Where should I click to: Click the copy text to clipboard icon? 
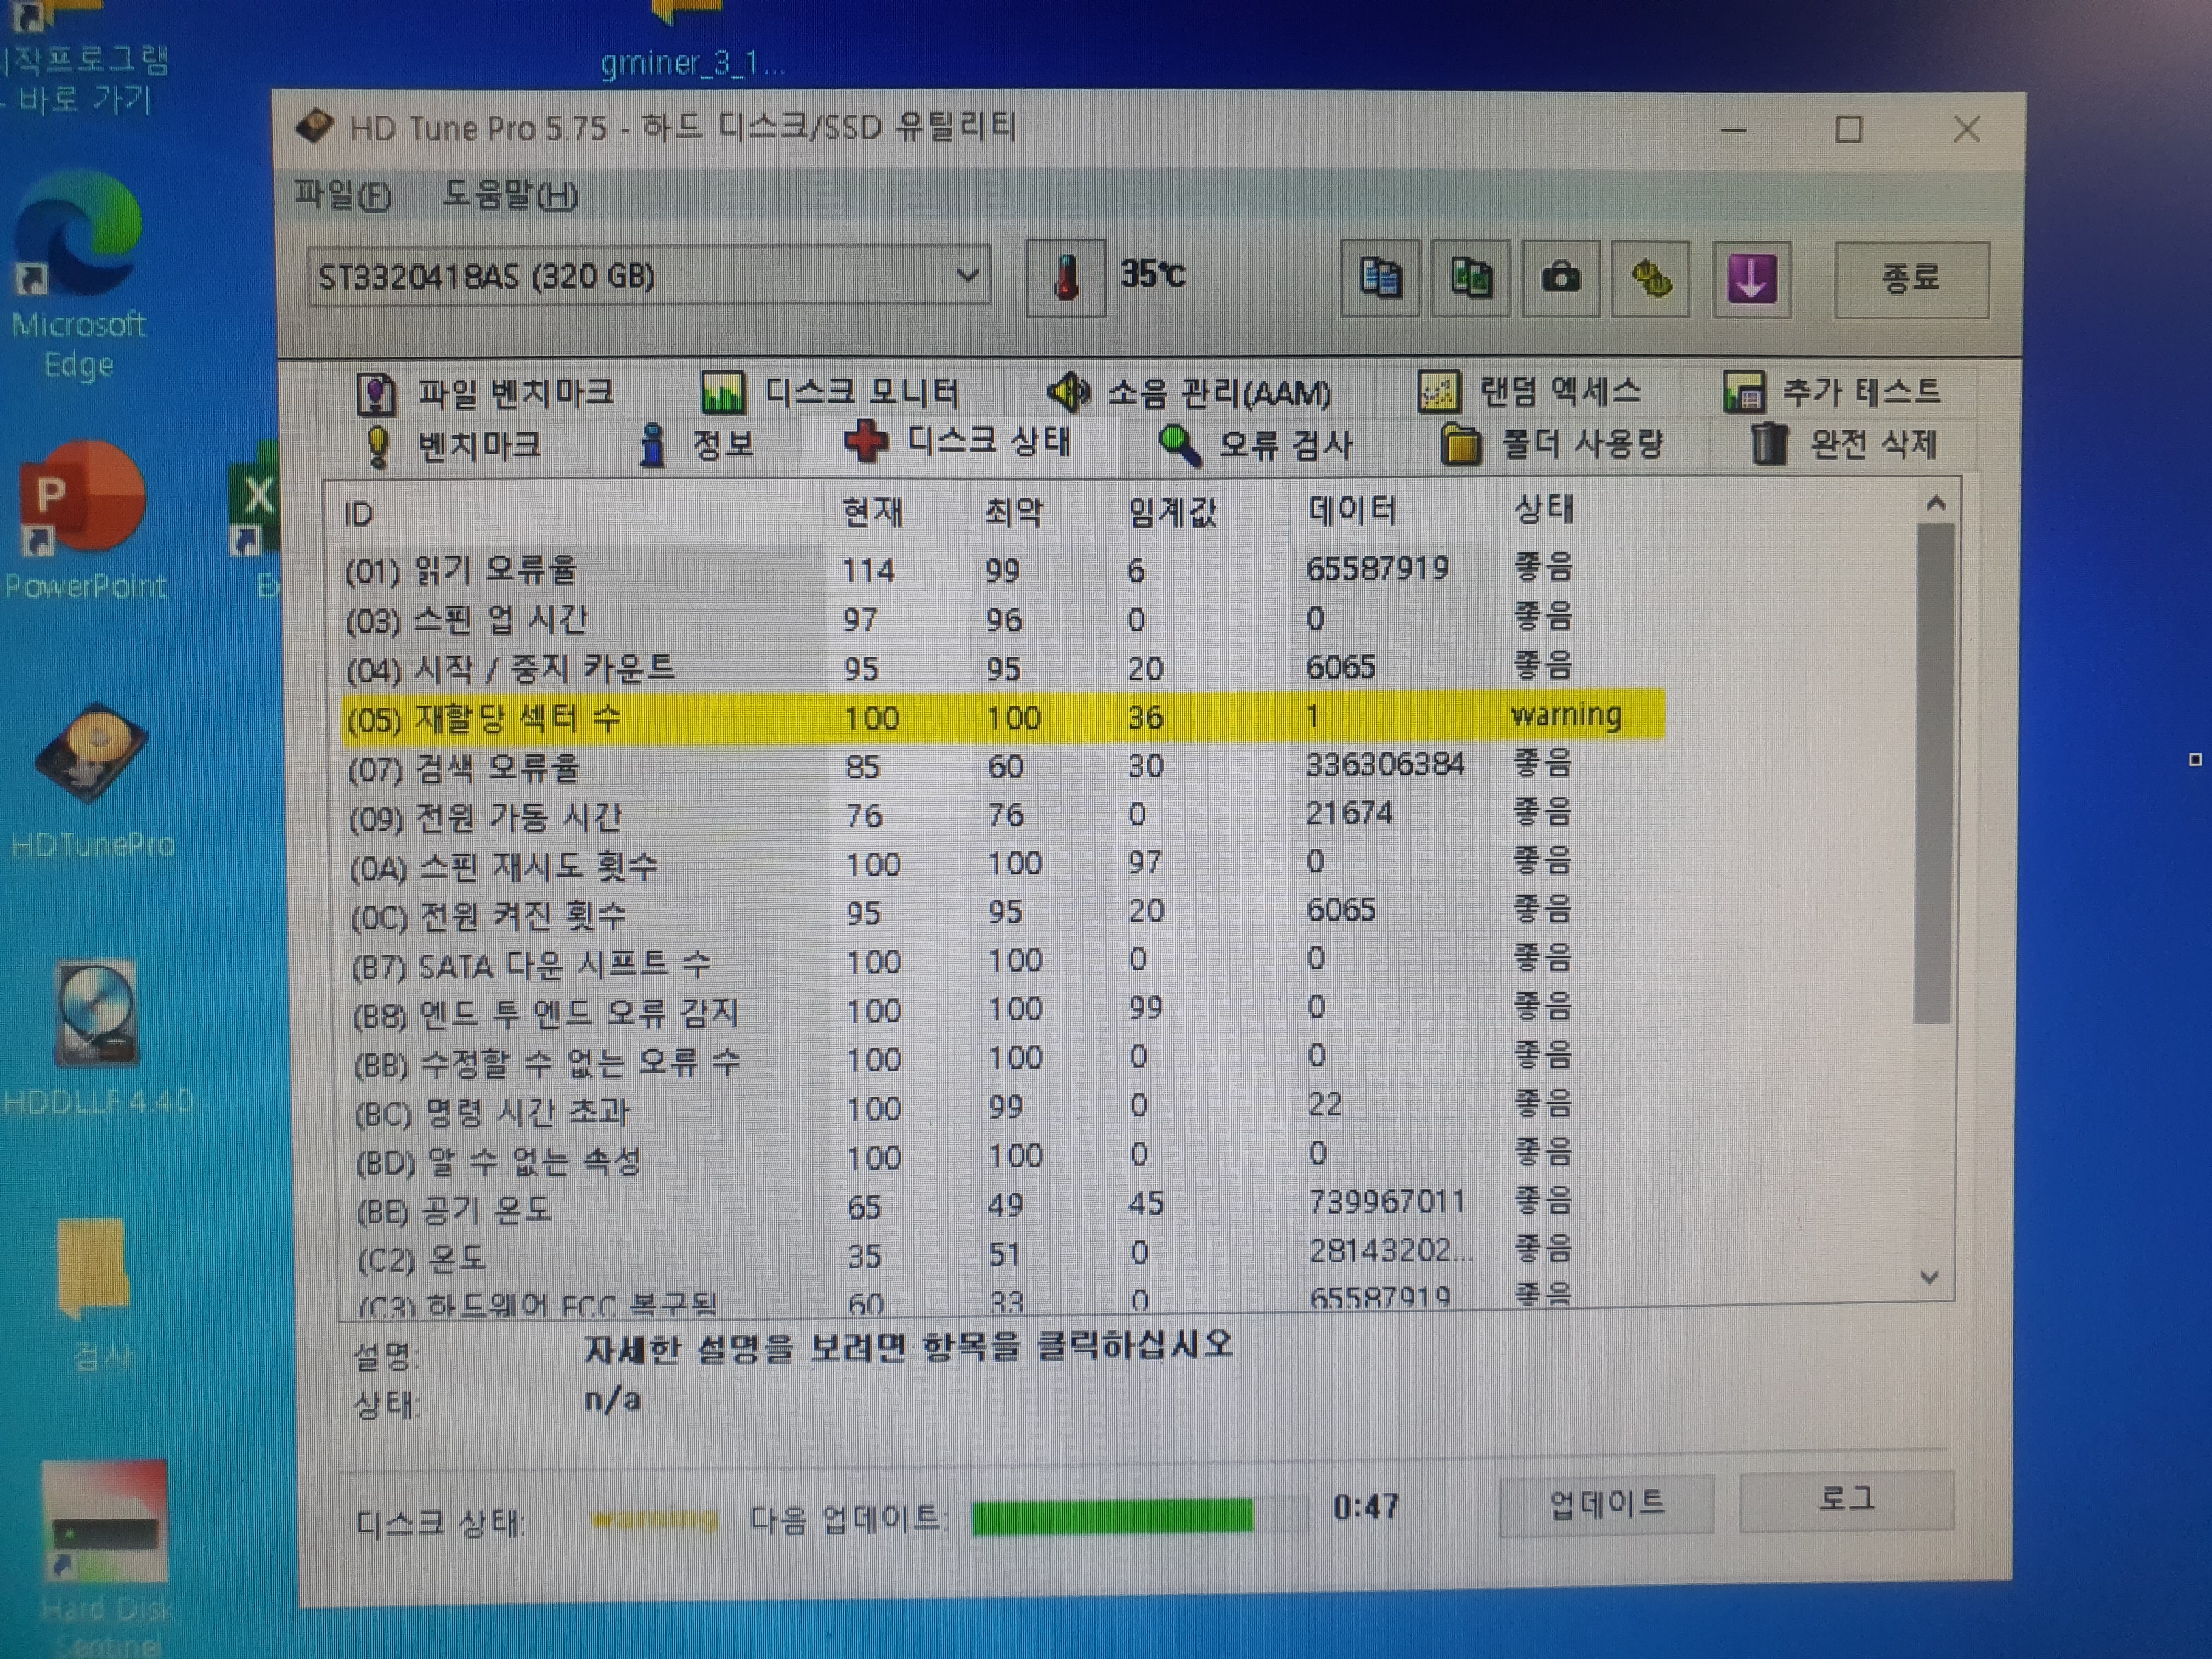tap(1380, 278)
